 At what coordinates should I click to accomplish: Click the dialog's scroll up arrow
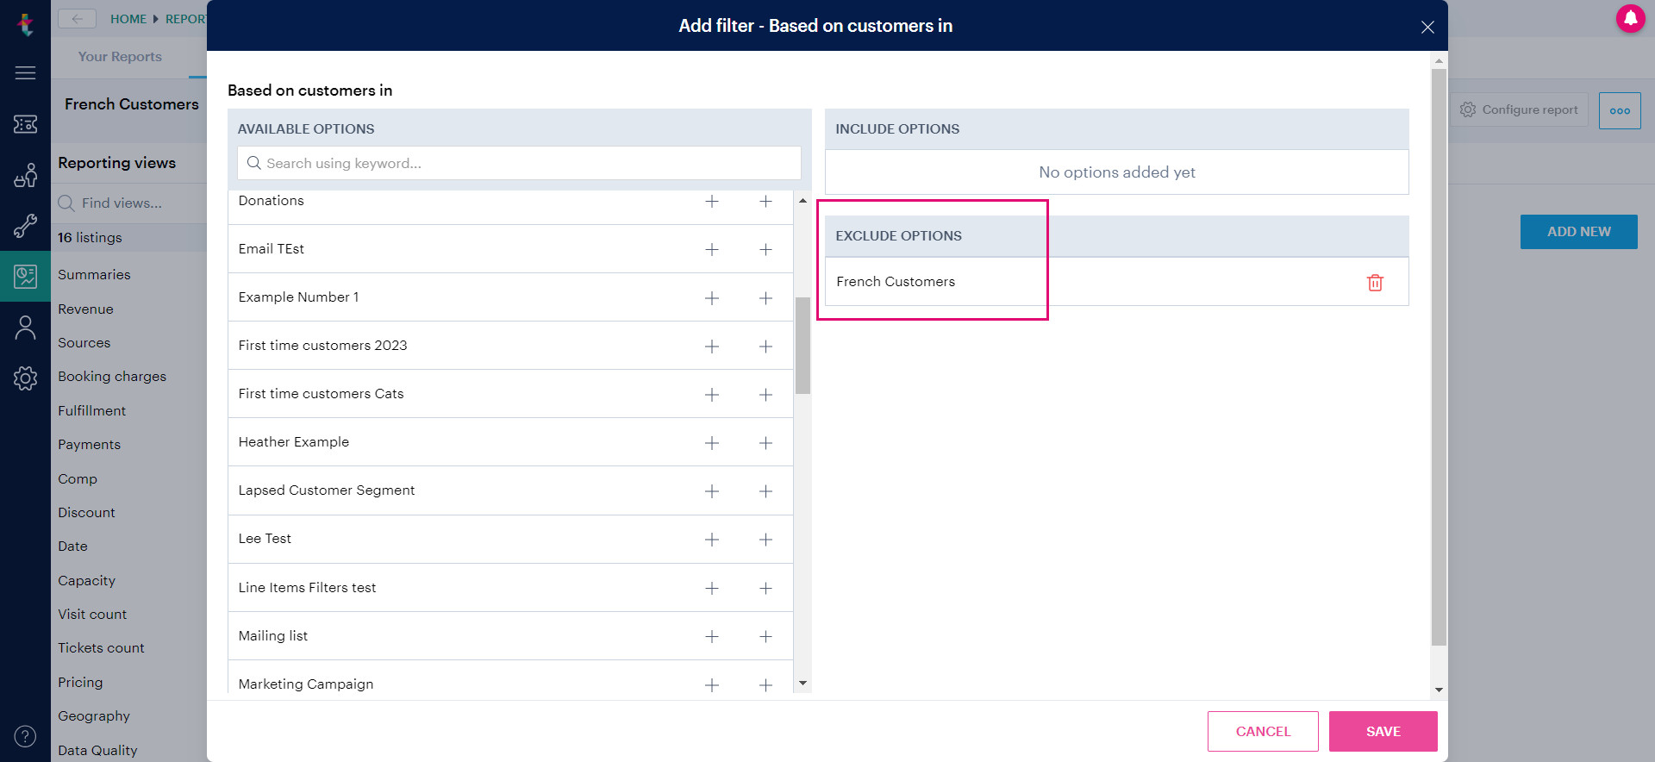(1439, 61)
